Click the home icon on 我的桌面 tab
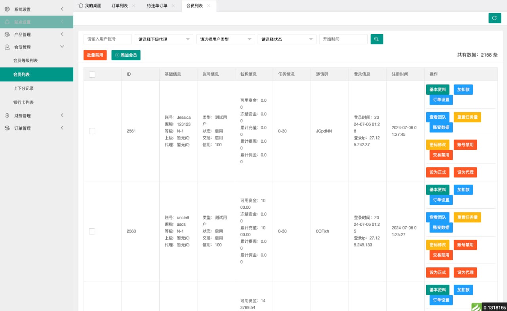This screenshot has height=311, width=507. (x=81, y=6)
